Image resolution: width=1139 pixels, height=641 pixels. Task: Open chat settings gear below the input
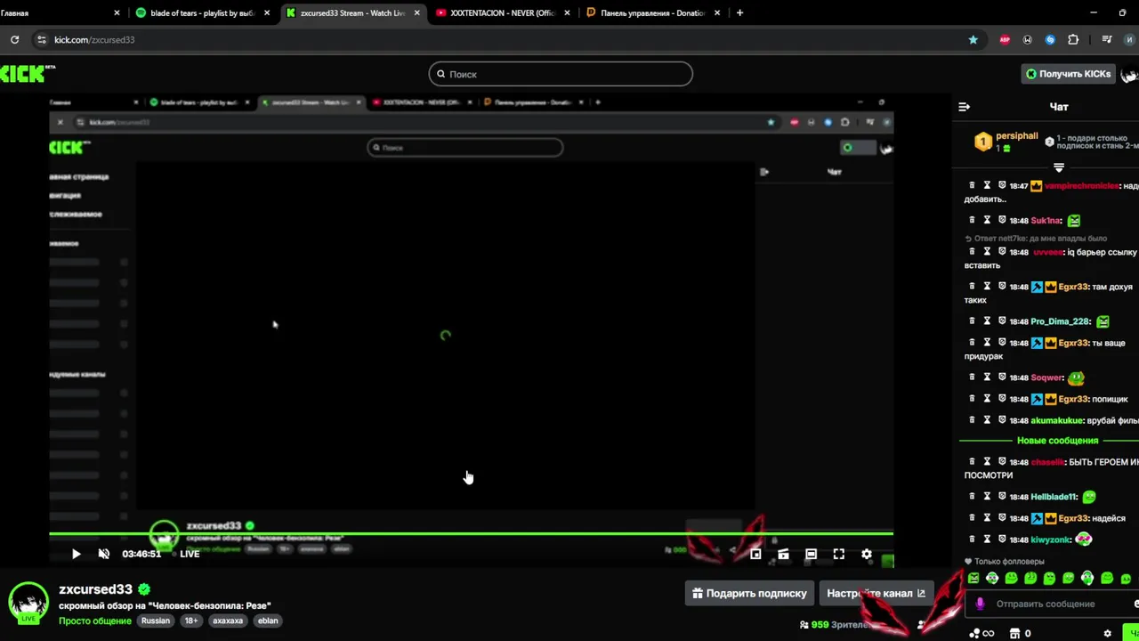(x=1107, y=634)
